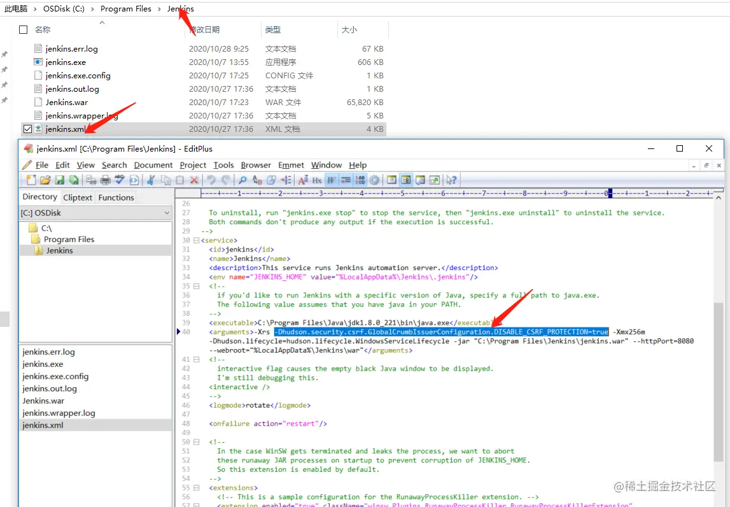730x507 pixels.
Task: Toggle the Line Number toolbar icon
Action: tap(360, 180)
